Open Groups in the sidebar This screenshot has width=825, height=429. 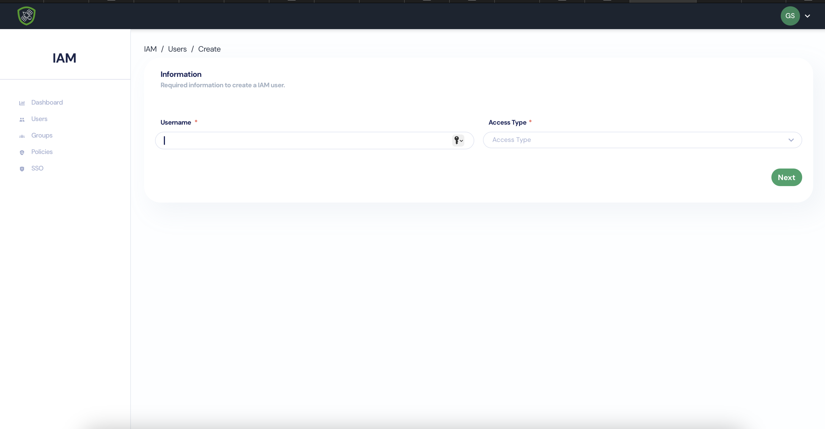[x=42, y=135]
